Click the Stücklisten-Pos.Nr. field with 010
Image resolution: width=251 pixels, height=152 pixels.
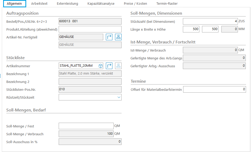90,89
